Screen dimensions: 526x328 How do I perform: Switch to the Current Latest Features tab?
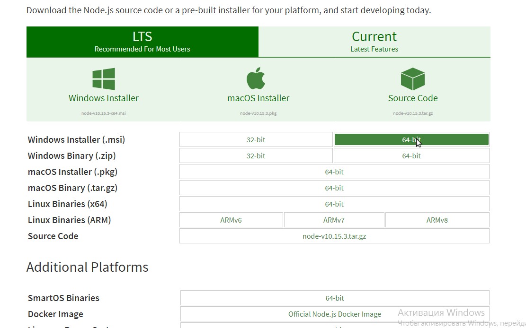374,42
